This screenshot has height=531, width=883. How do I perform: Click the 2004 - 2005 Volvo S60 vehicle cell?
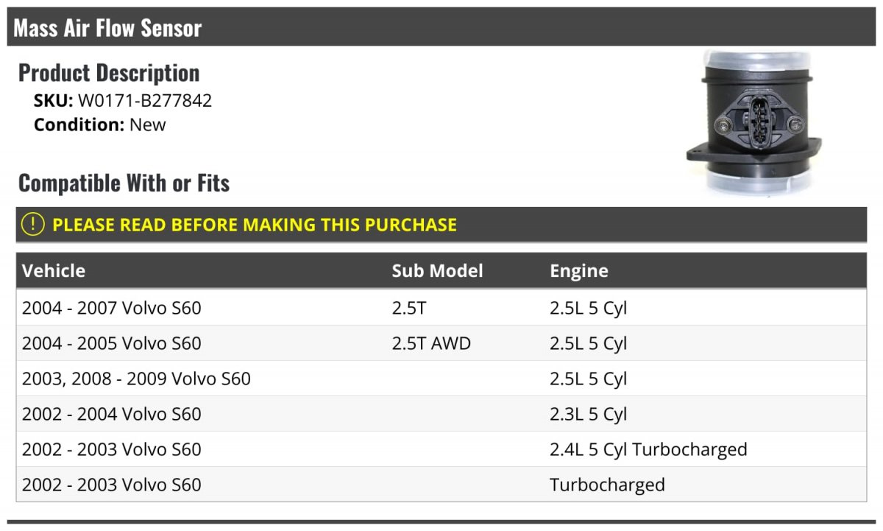[x=112, y=343]
